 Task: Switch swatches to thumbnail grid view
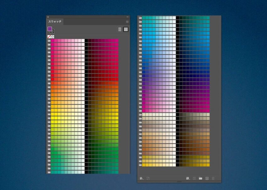(x=126, y=29)
